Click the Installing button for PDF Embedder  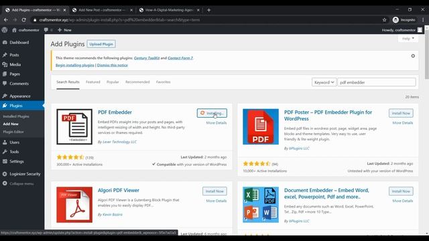pyautogui.click(x=212, y=113)
